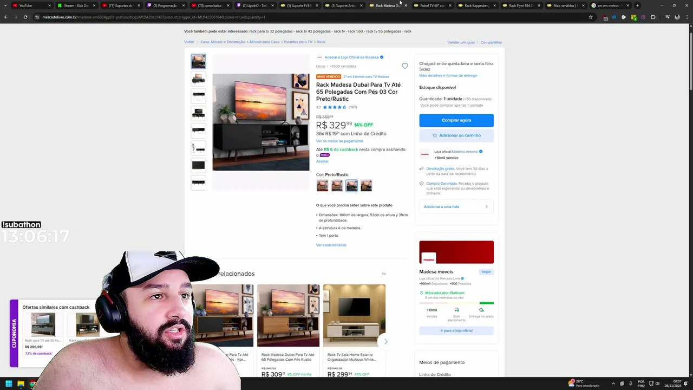Open Estantes para TV breadcrumb
This screenshot has width=693, height=390.
pos(298,42)
